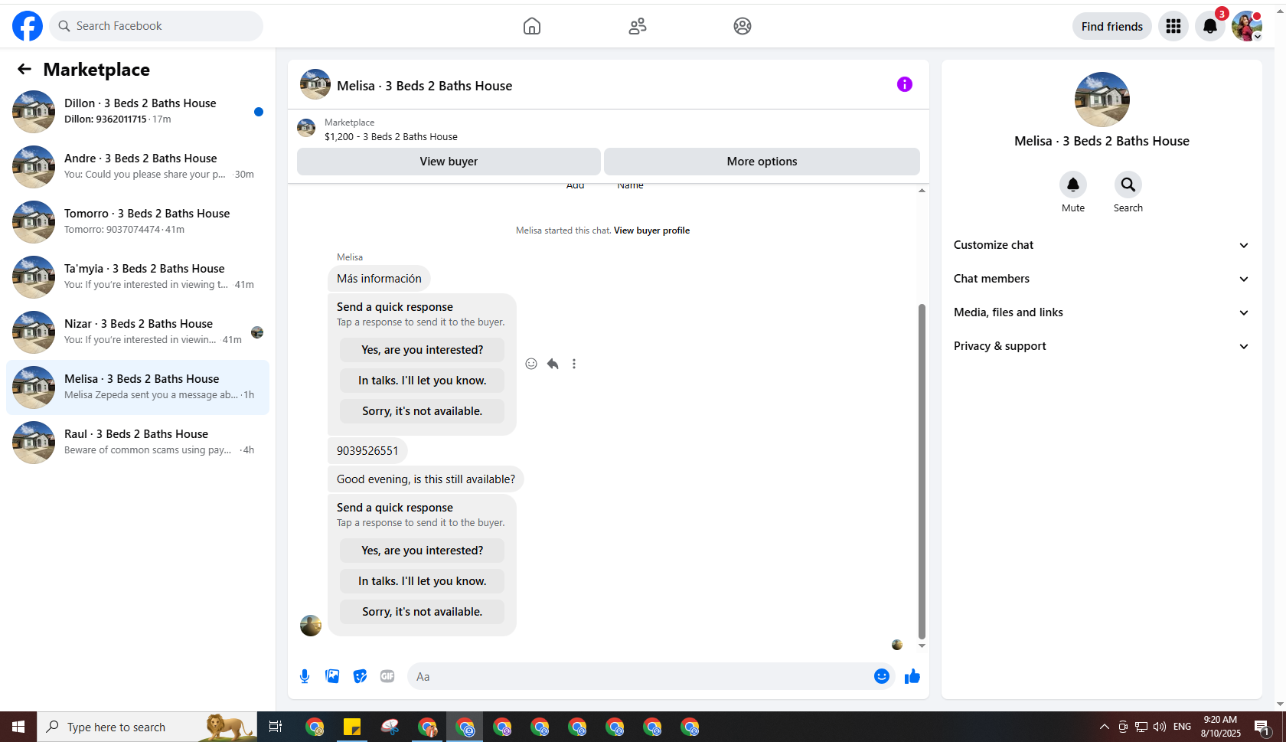Click the chat scrollbar thumb
The height and width of the screenshot is (742, 1286).
click(x=922, y=471)
